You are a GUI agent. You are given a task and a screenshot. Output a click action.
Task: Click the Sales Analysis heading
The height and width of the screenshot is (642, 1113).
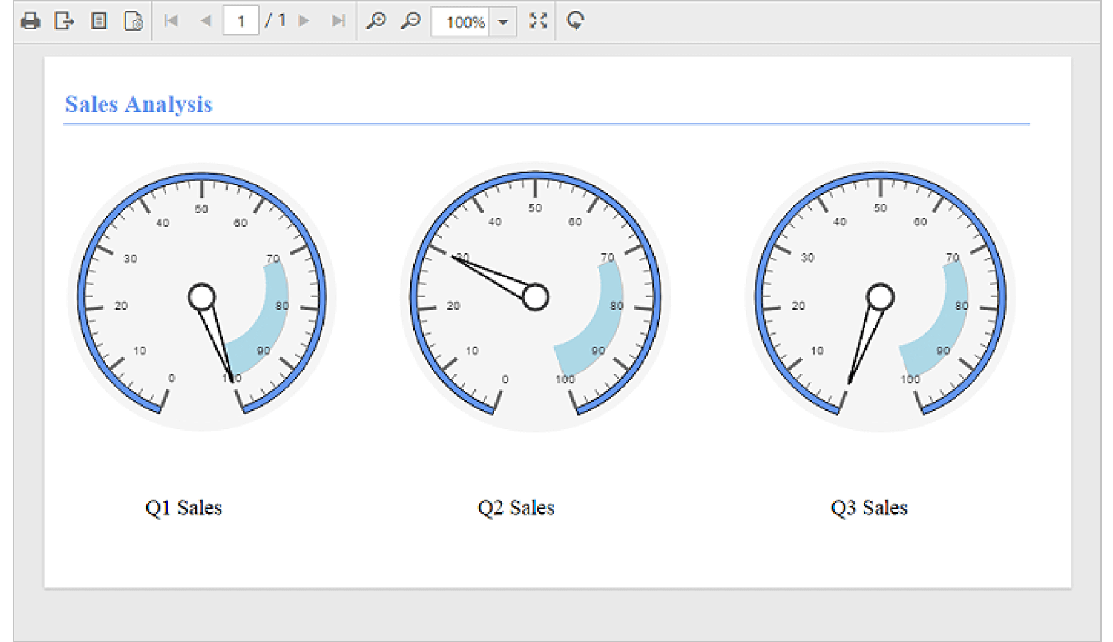138,104
